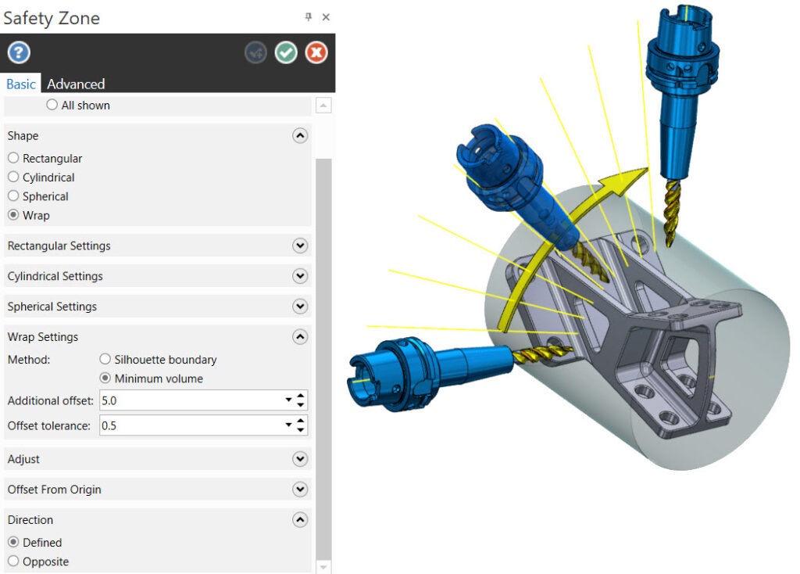Select the Rectangular shape option

[13, 158]
